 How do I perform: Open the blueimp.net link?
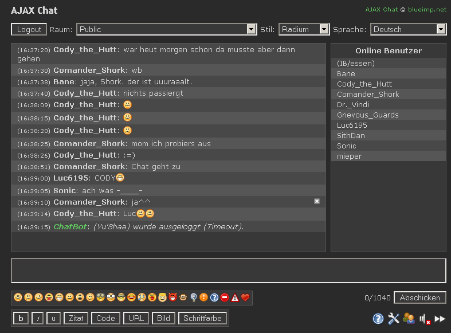pos(427,10)
